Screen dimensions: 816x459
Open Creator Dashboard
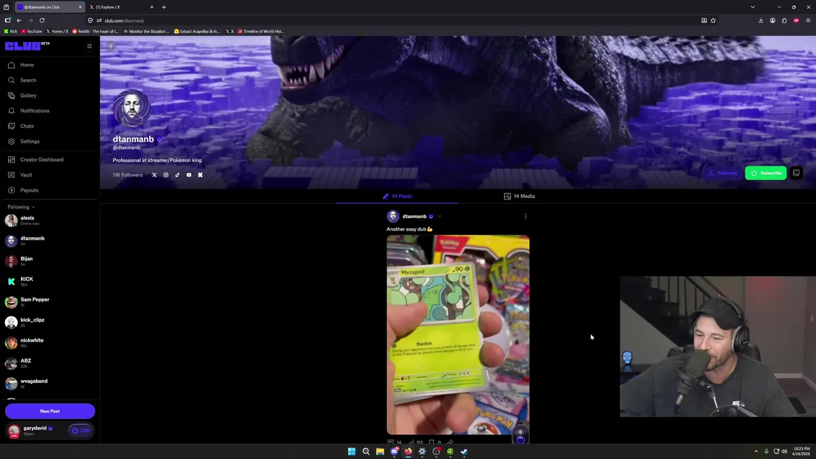(x=36, y=159)
